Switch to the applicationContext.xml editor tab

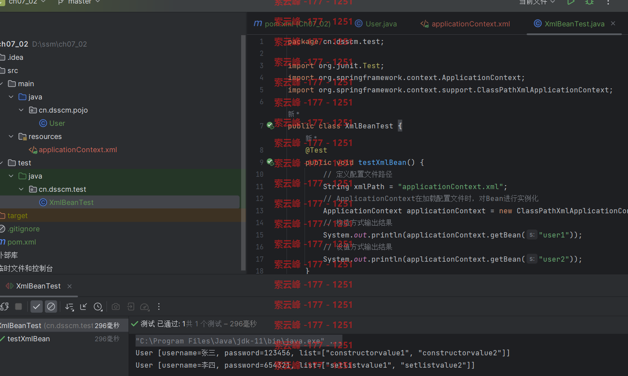pyautogui.click(x=465, y=24)
